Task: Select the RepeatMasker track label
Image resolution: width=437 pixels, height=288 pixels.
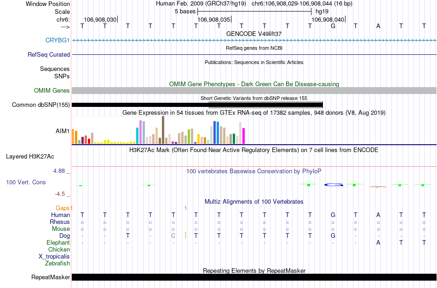Action: (51, 277)
